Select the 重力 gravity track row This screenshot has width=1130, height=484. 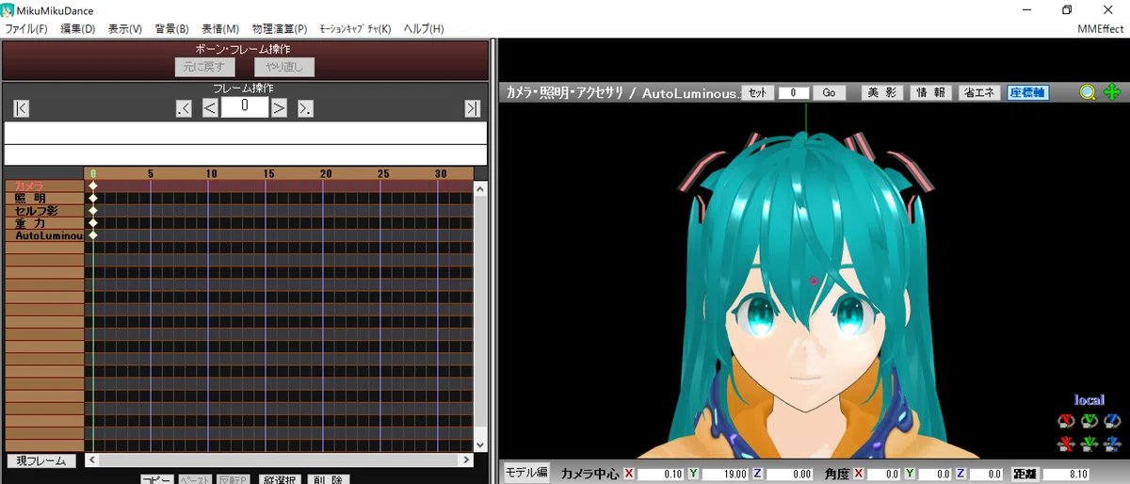[x=44, y=223]
